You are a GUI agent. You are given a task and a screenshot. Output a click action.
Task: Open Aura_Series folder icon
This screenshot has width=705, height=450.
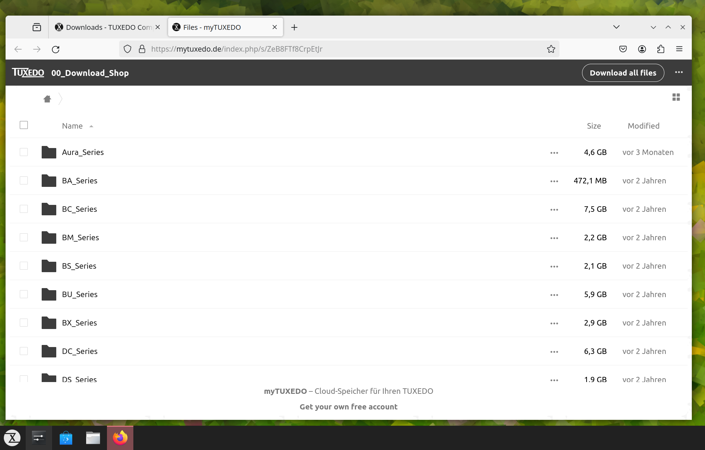pos(49,152)
